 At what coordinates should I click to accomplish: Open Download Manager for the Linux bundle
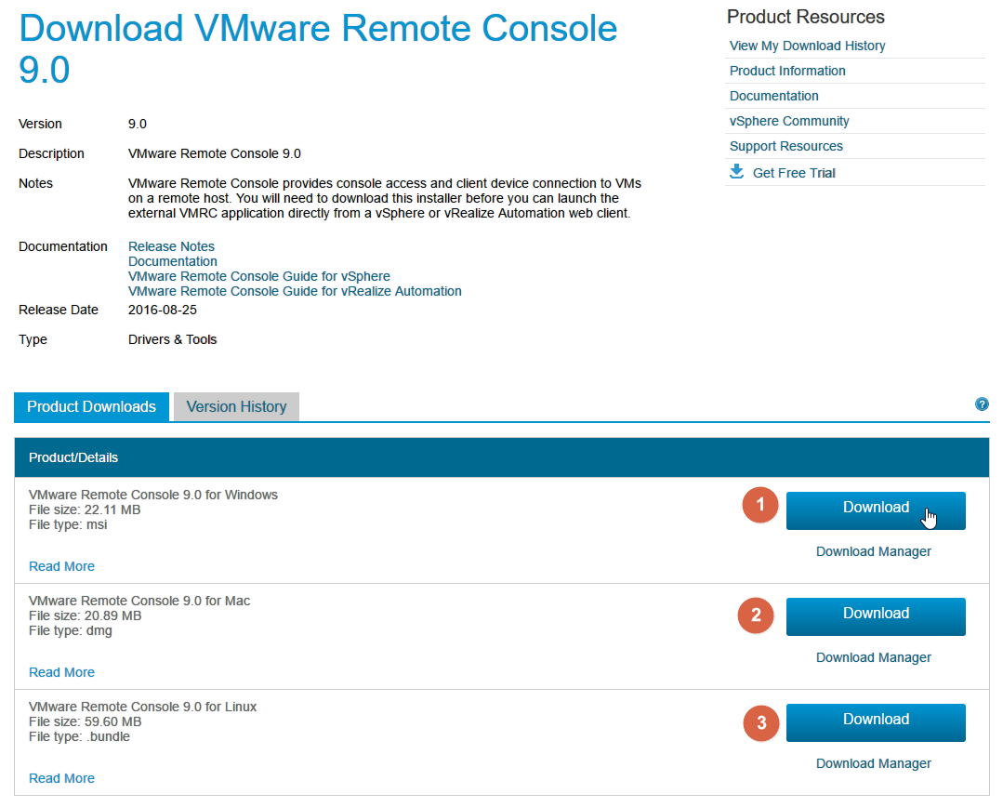click(x=873, y=763)
